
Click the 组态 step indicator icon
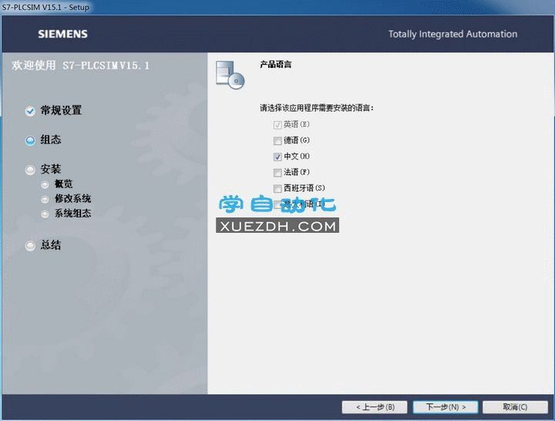pos(30,140)
